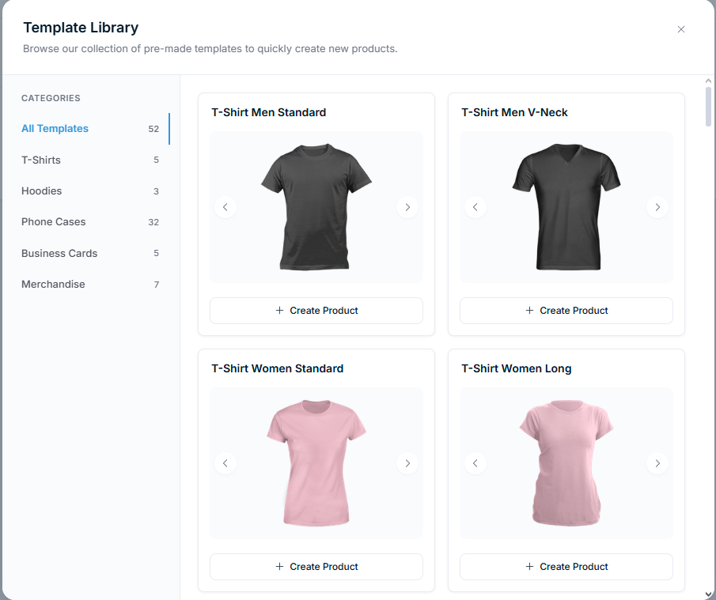
Task: Click the count "3" beside Hoodies
Action: point(156,191)
